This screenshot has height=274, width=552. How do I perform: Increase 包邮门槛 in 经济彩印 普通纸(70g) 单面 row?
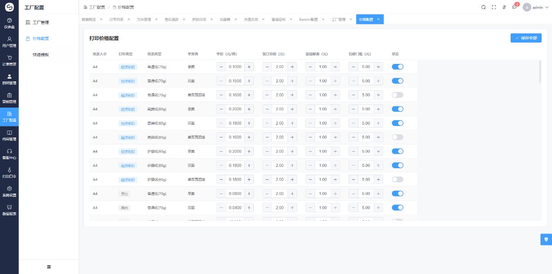coord(378,67)
